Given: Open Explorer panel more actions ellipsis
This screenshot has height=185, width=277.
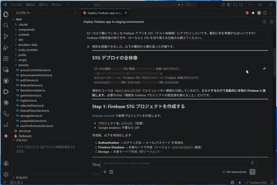Looking at the screenshot, I should pos(75,13).
